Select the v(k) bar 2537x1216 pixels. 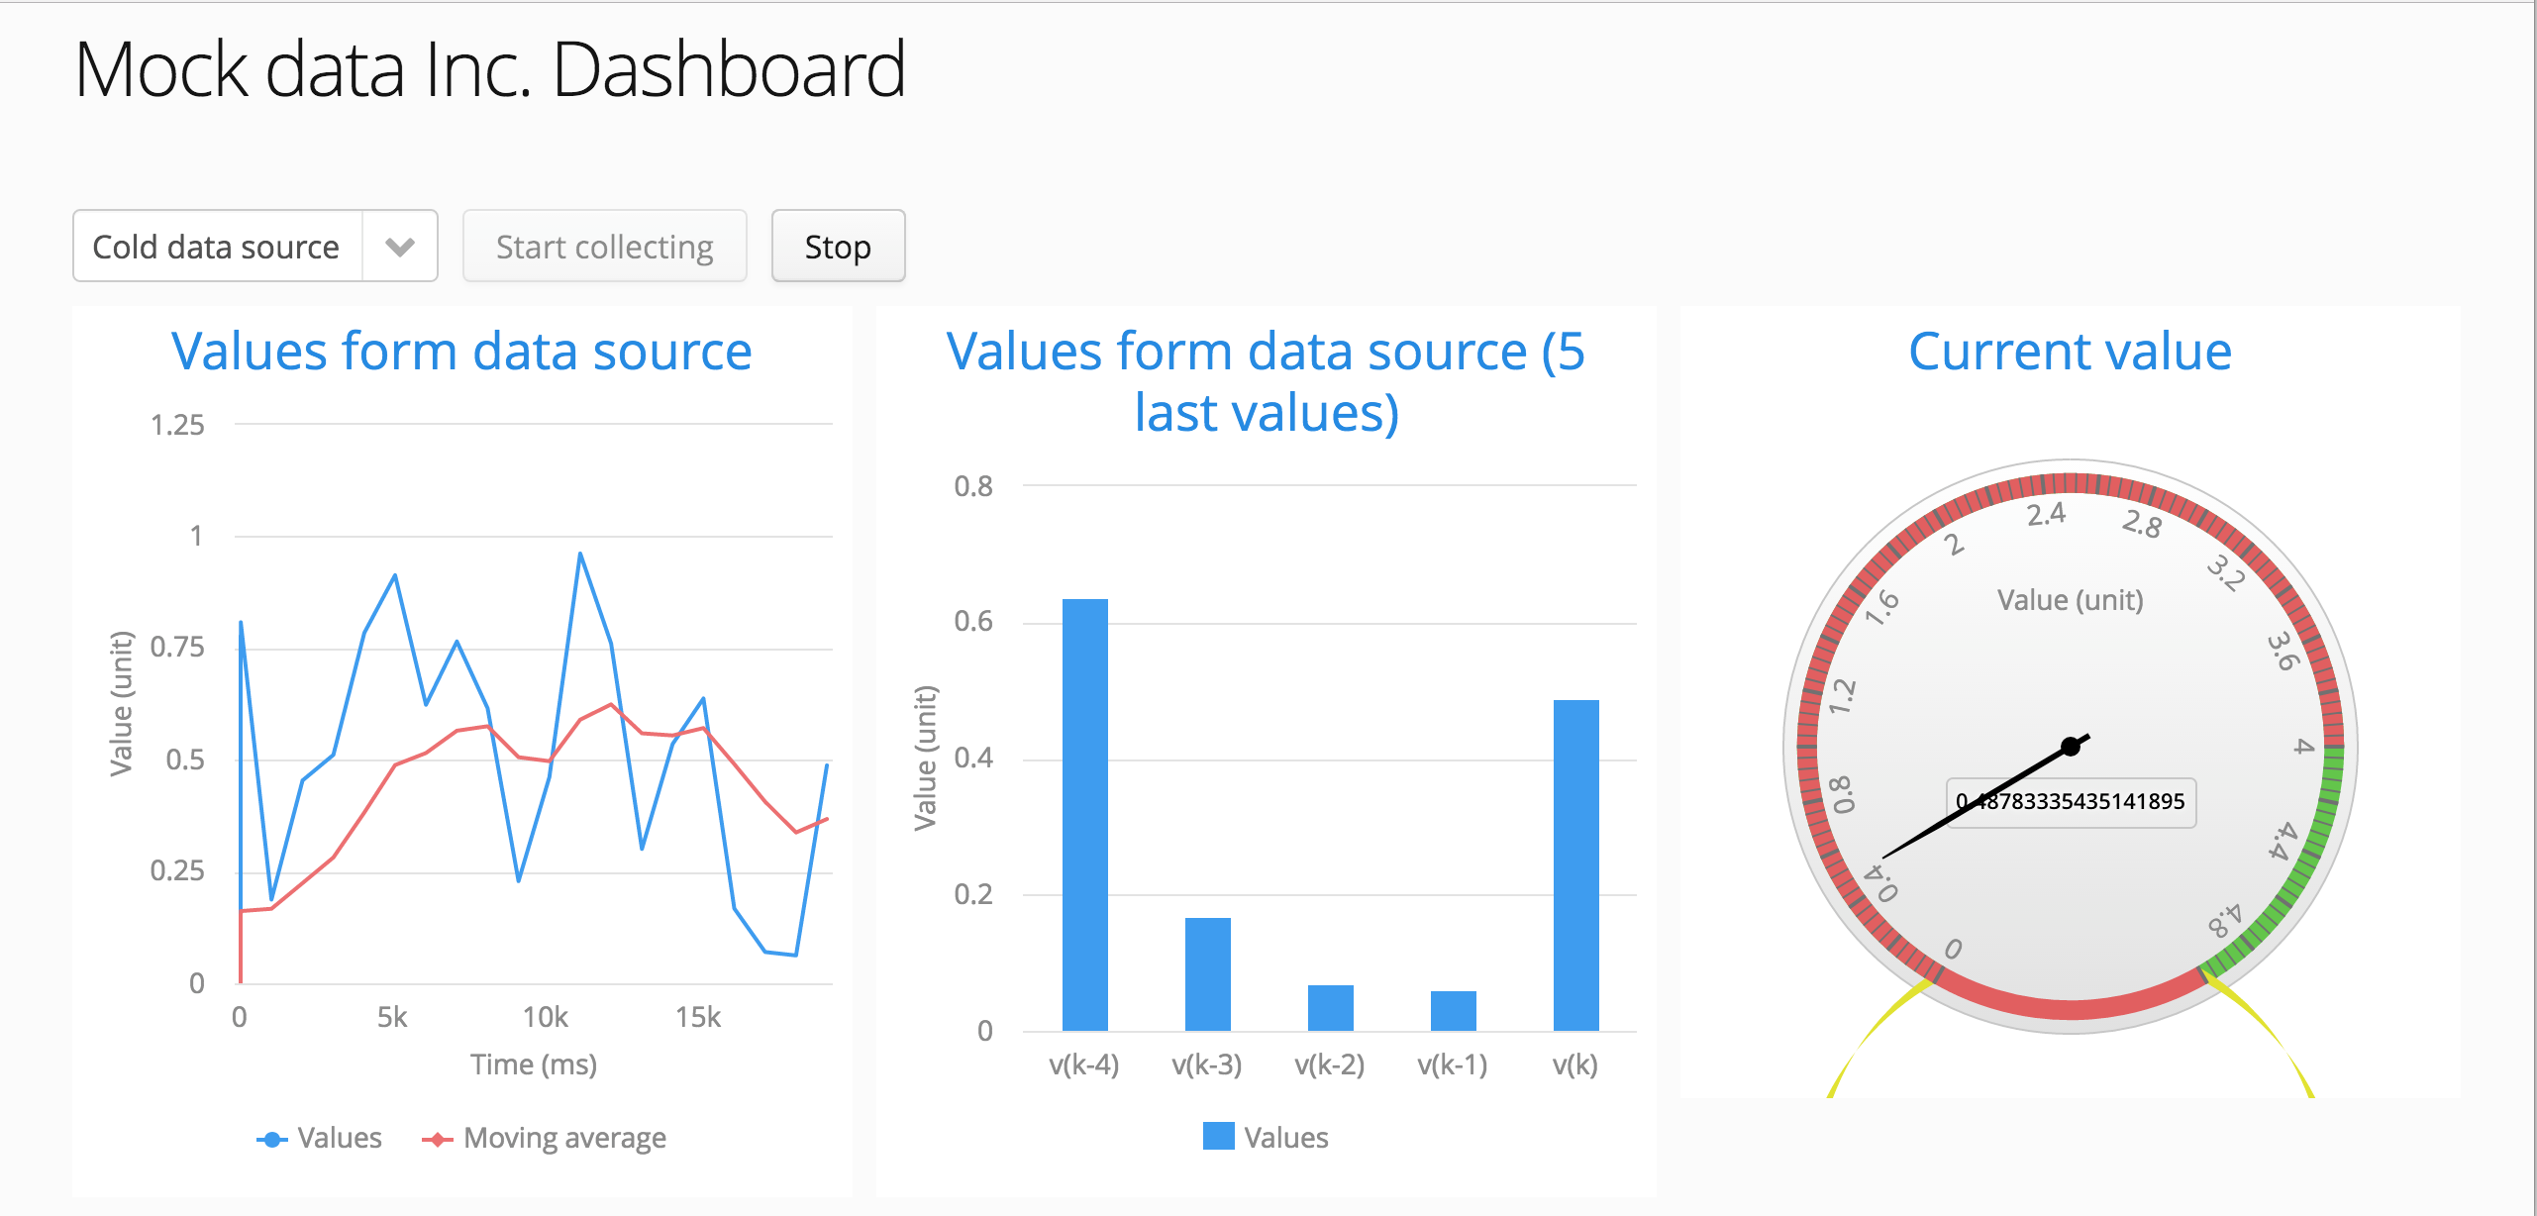tap(1576, 864)
